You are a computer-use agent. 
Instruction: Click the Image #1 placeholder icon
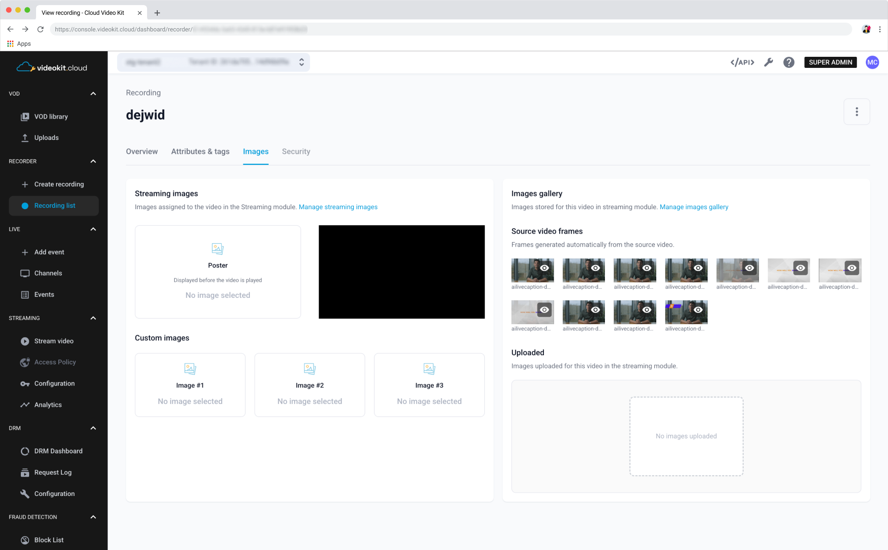pyautogui.click(x=190, y=369)
